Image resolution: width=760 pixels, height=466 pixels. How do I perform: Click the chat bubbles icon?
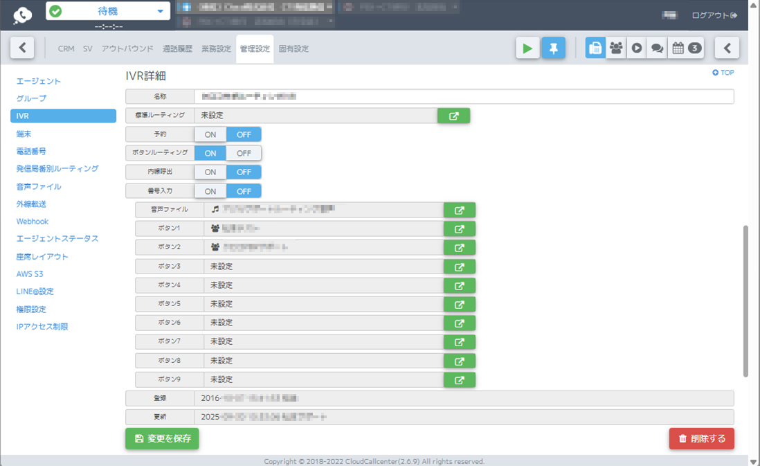tap(657, 48)
